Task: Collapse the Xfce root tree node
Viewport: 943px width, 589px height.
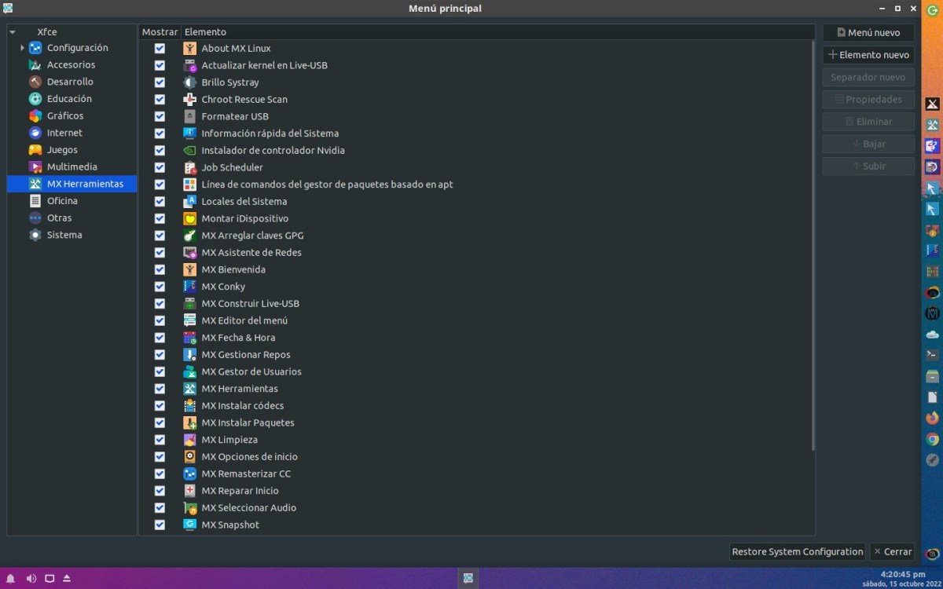Action: coord(13,32)
